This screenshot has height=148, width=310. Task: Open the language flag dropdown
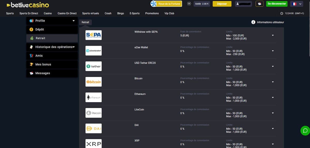pos(297,4)
